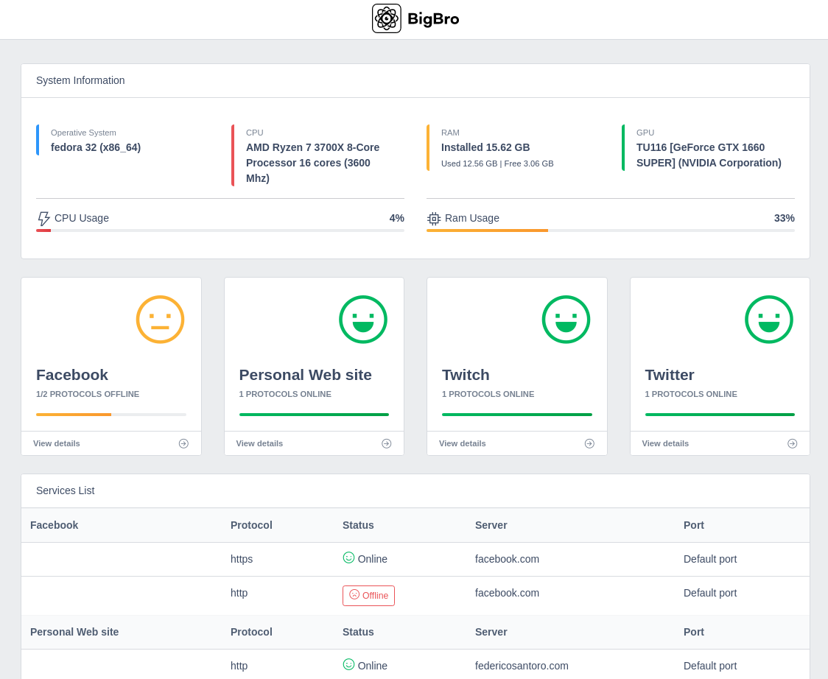Click the Ram Usage progress bar
This screenshot has height=679, width=828.
611,231
